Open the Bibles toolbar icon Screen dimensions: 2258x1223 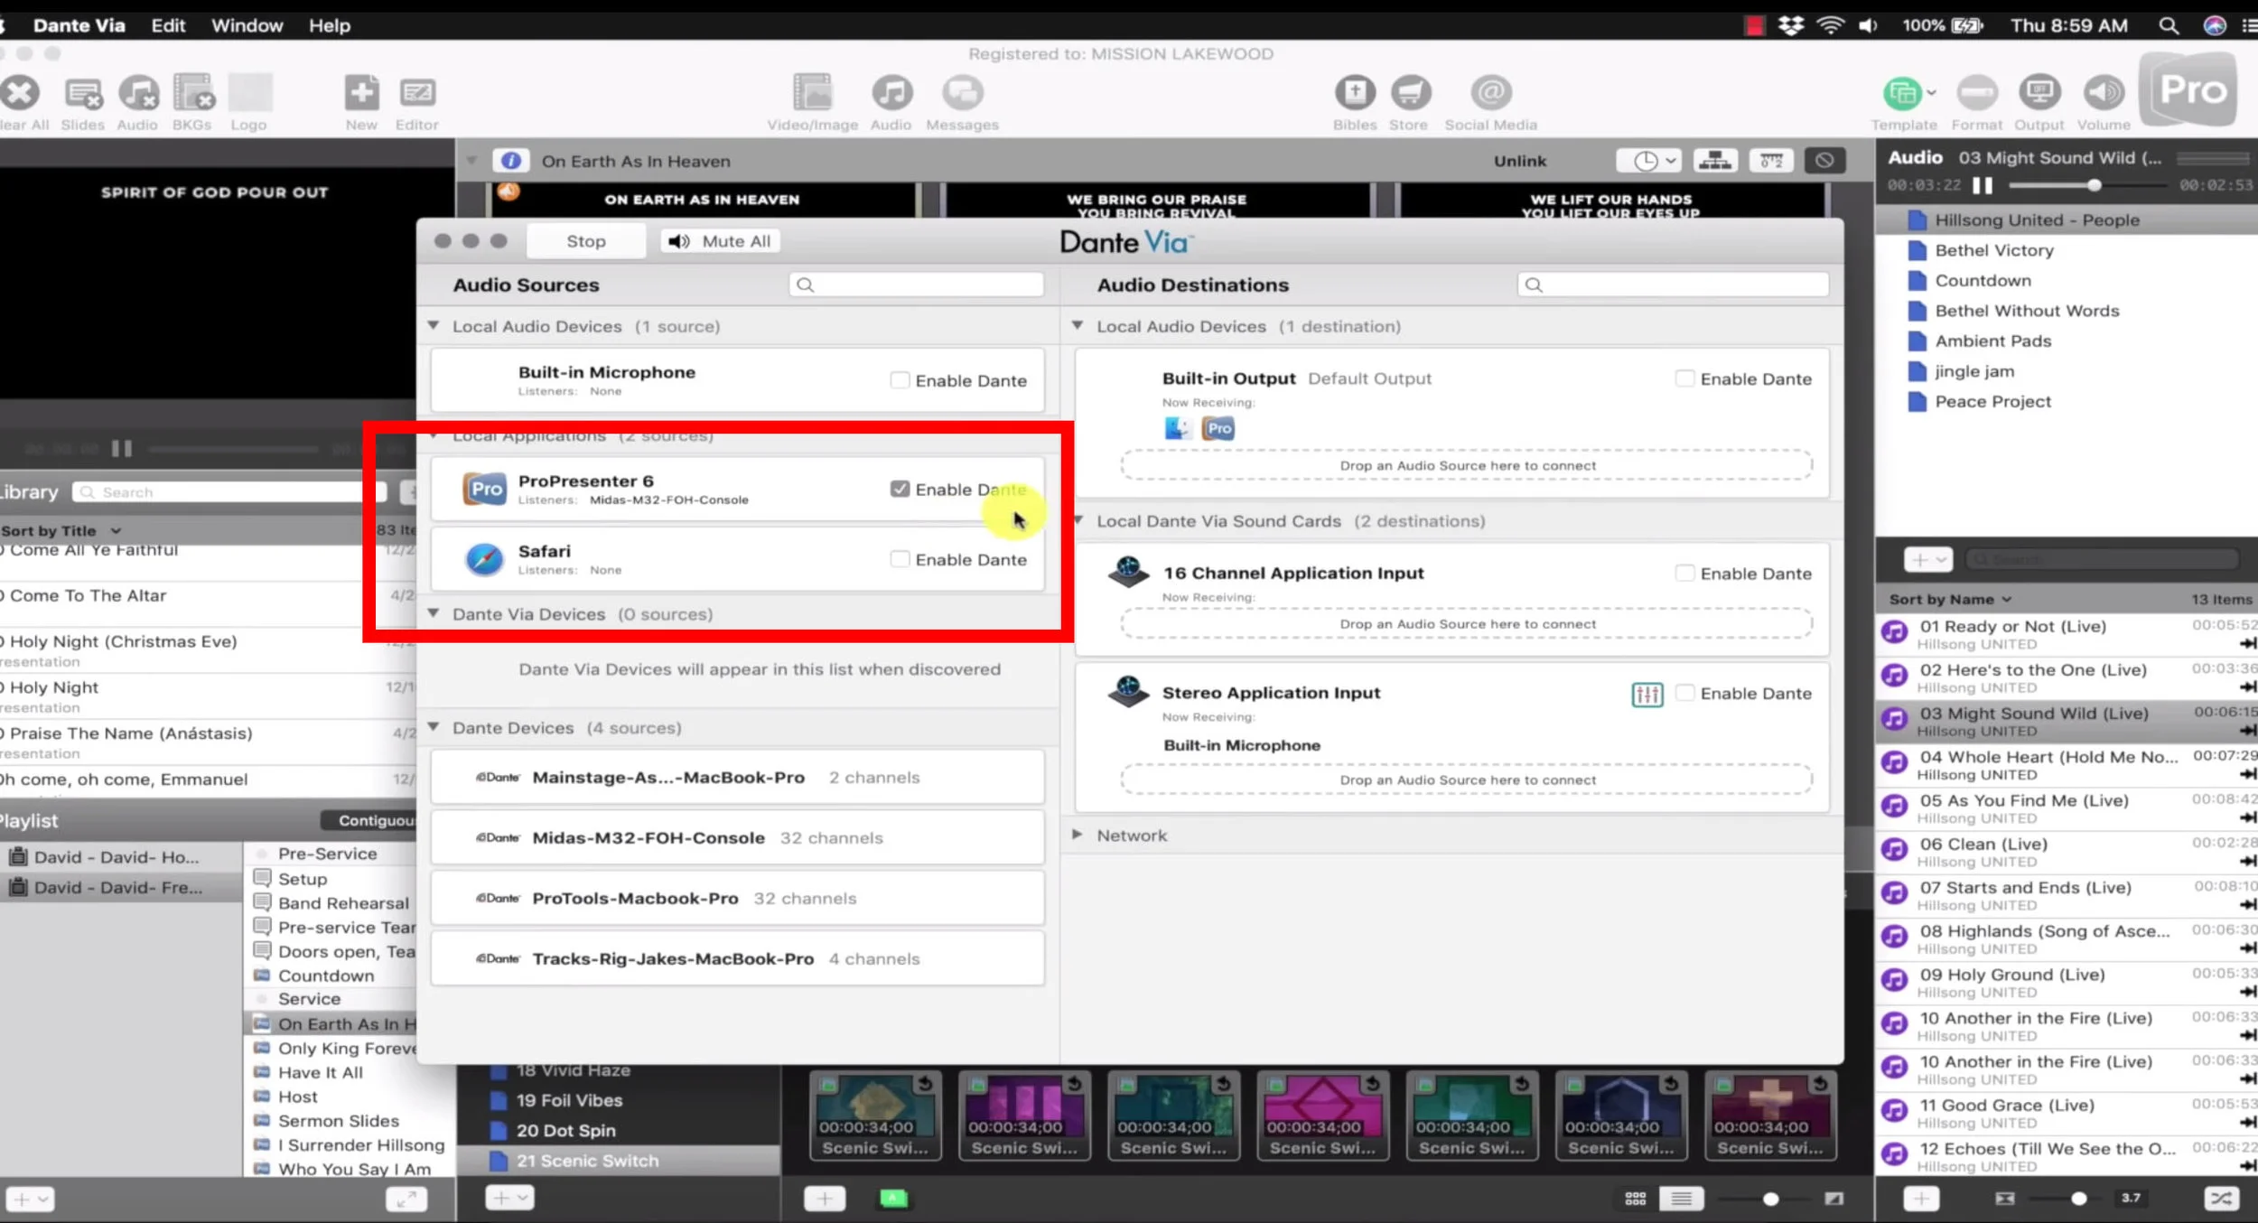(1355, 93)
